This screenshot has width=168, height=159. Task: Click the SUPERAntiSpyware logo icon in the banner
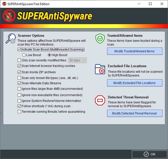[9, 16]
